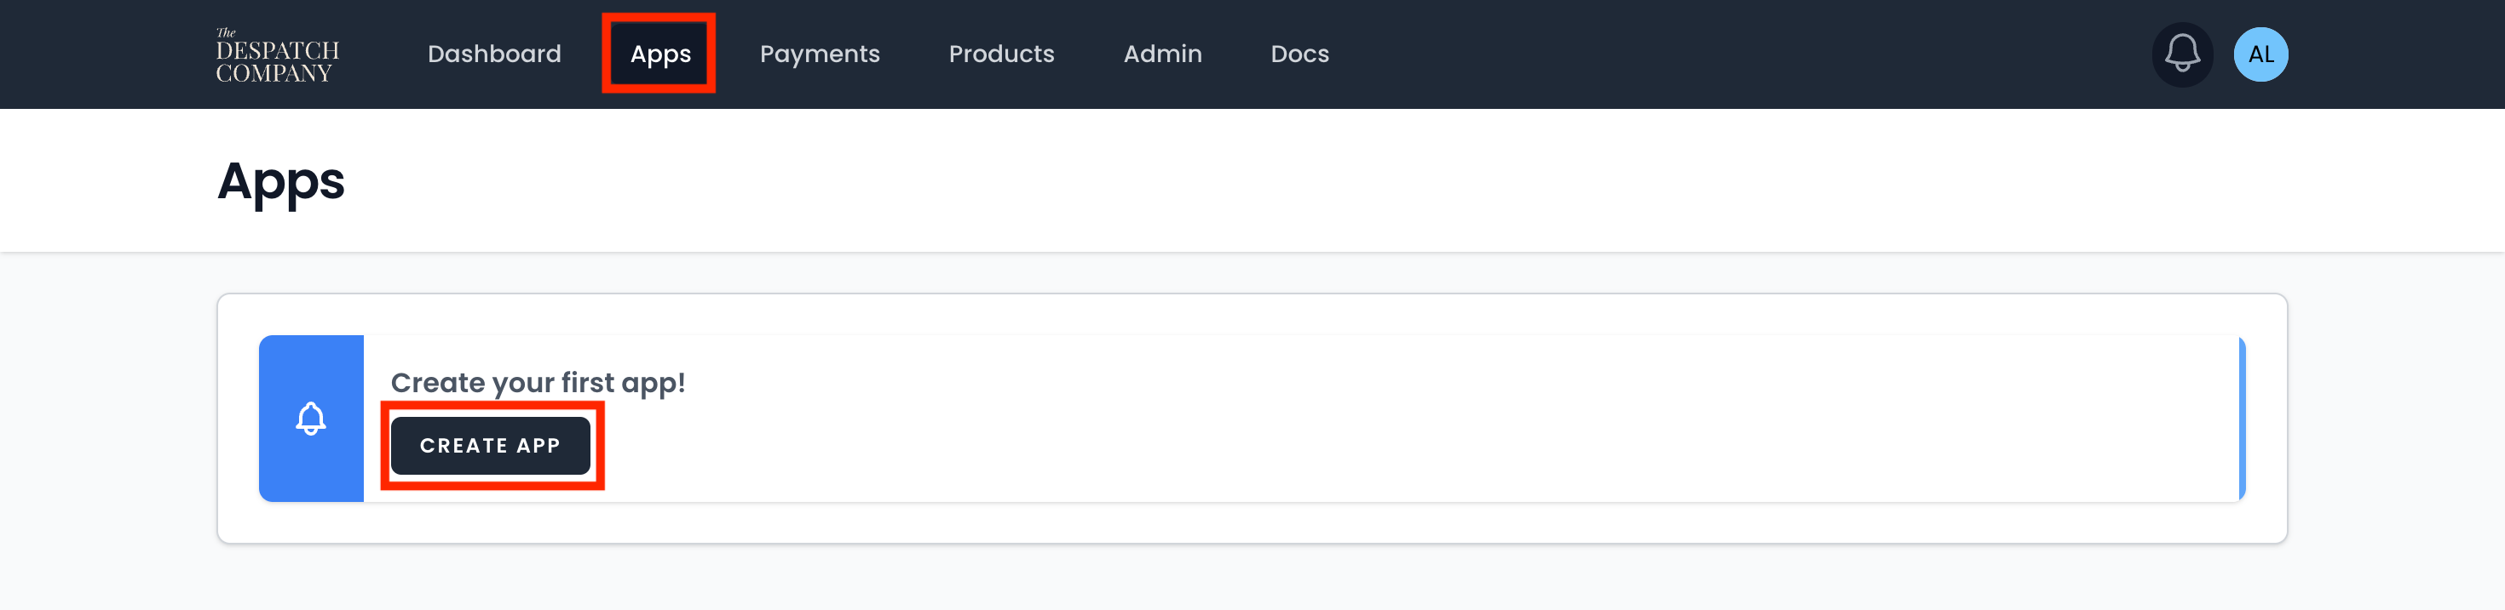Click The Despatch Company logo
This screenshot has height=610, width=2505.
pos(277,55)
